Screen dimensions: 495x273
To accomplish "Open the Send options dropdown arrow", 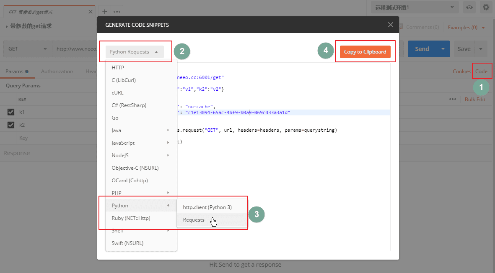I will coord(443,49).
